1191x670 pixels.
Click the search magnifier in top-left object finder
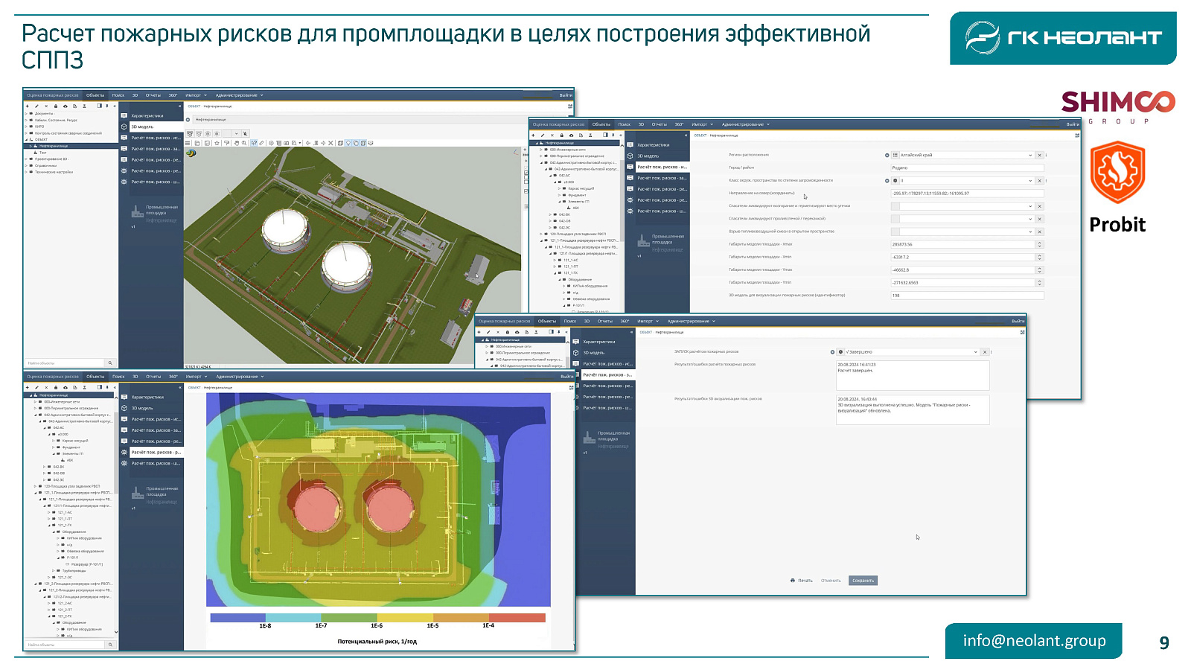[x=110, y=363]
